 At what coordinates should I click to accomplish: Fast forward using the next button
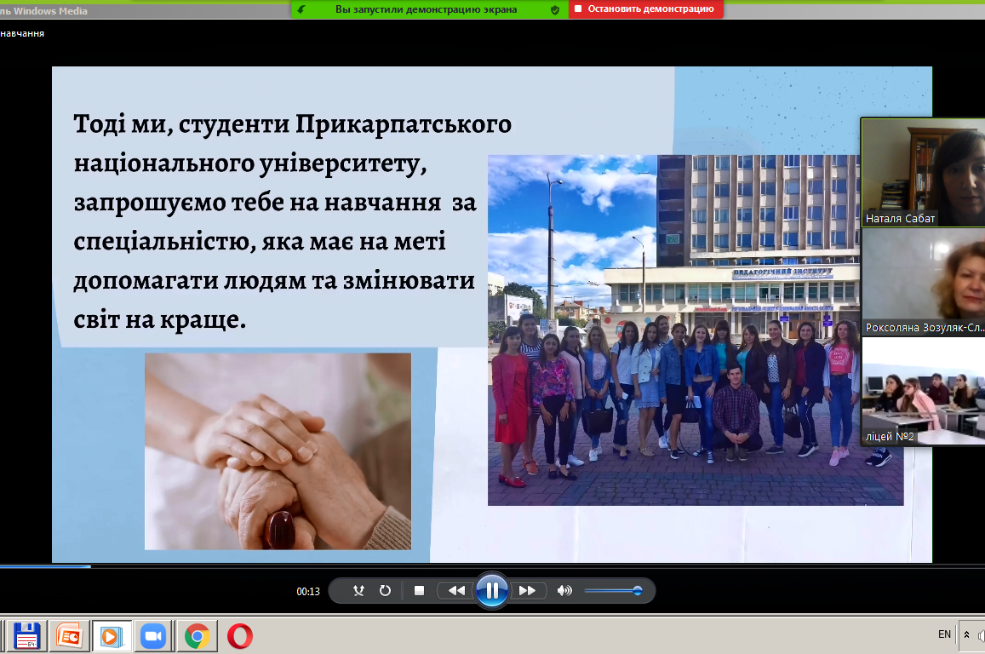[x=527, y=590]
